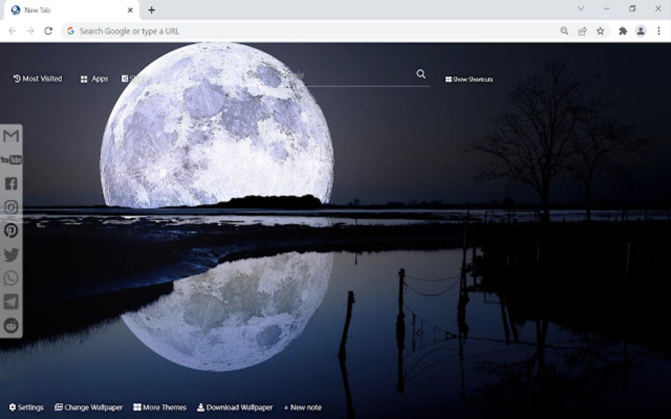Screen dimensions: 671x419
Task: Open Telegram from the sidebar
Action: coord(11,302)
